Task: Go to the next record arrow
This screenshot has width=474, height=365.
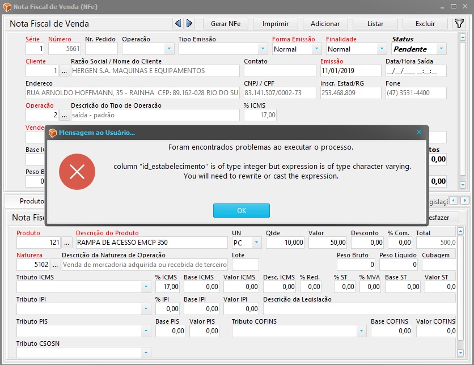Action: (189, 24)
